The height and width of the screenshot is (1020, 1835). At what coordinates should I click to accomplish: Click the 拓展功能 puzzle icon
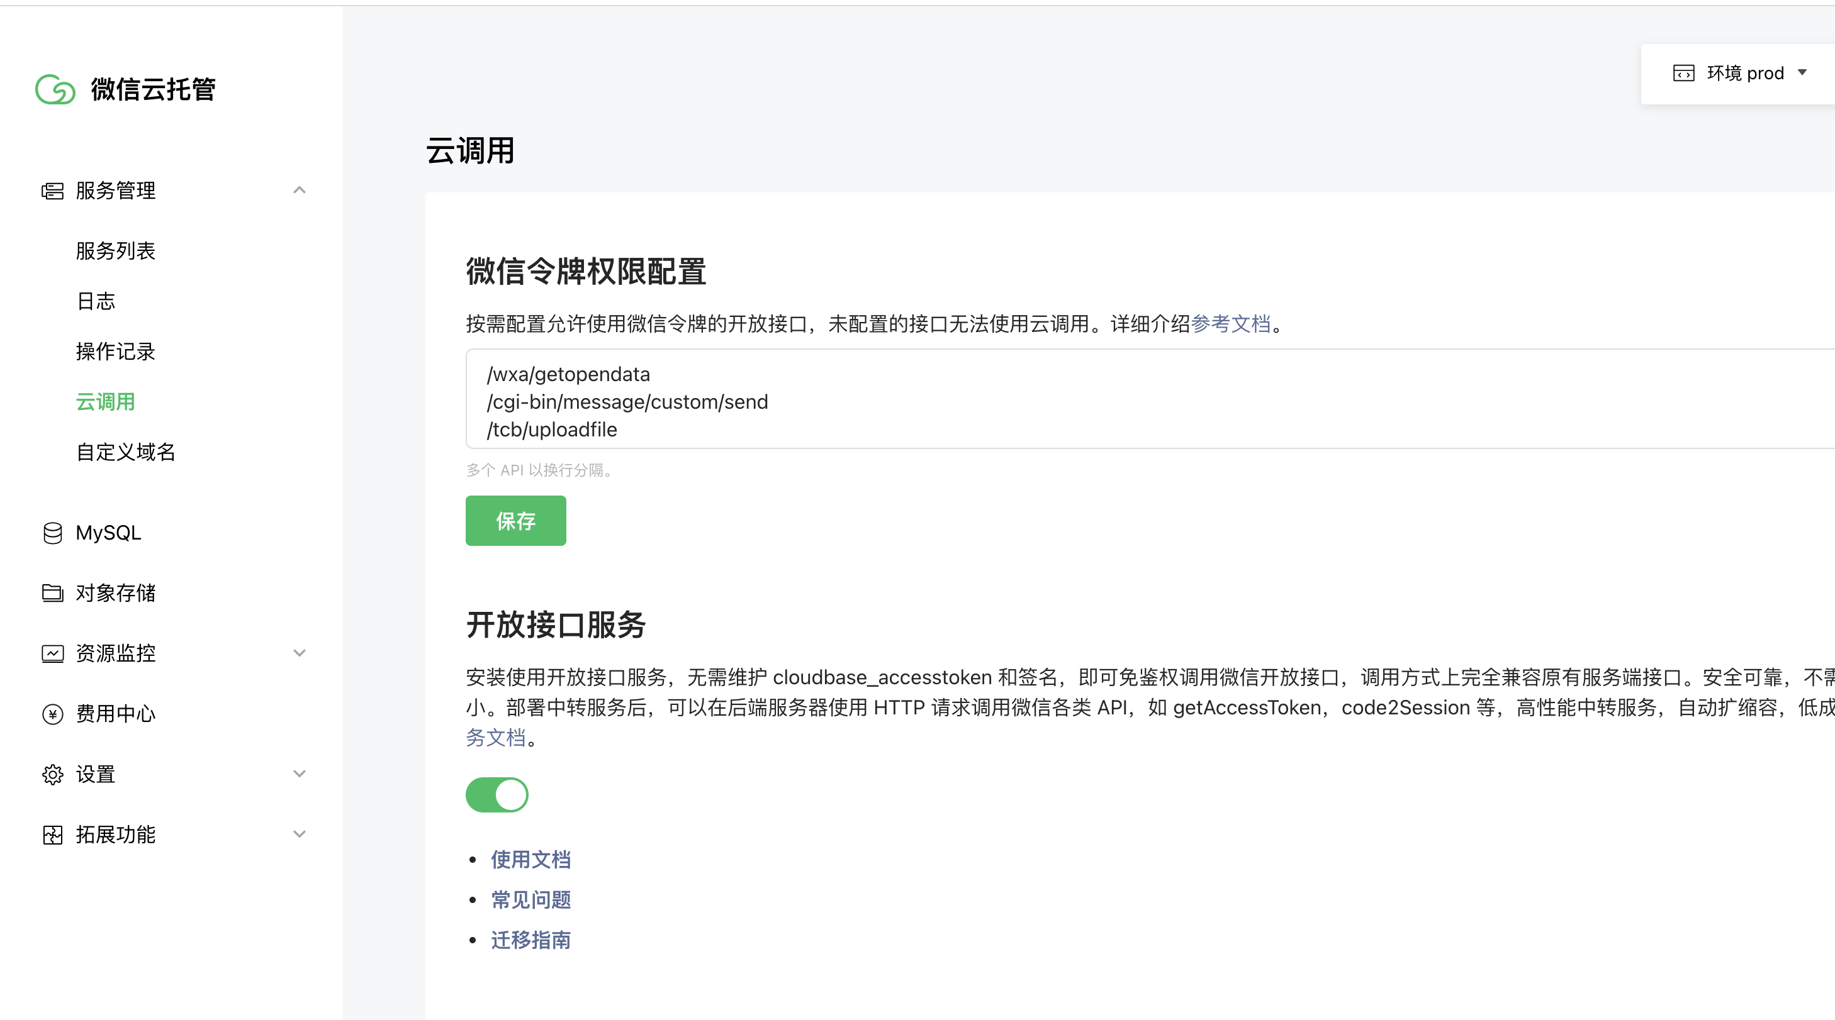click(52, 835)
